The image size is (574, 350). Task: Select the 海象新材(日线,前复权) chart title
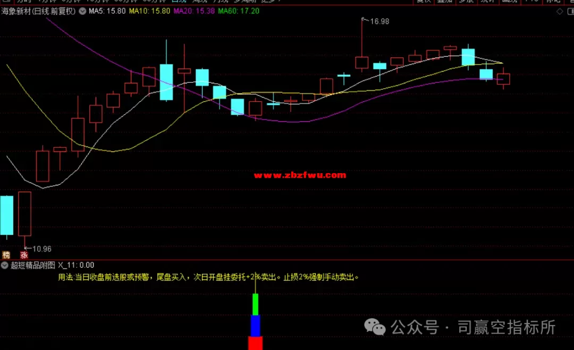[x=38, y=11]
